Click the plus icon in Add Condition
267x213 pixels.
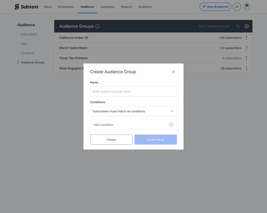coord(171,125)
